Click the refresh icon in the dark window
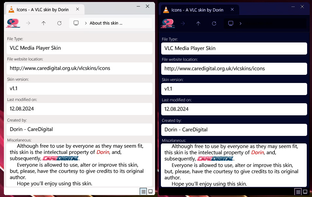Image resolution: width=312 pixels, height=197 pixels. (214, 24)
